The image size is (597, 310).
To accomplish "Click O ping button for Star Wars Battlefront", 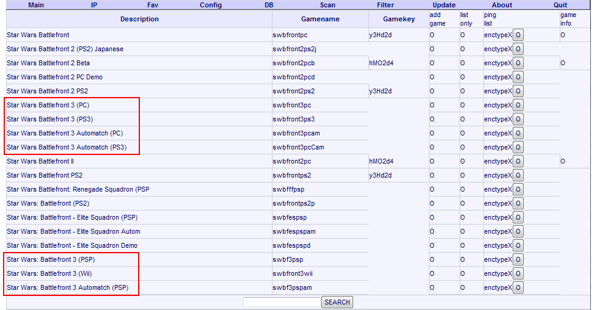I will click(518, 35).
